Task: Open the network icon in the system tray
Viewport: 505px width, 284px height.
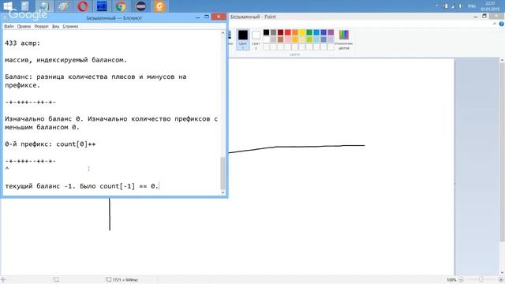Action: tap(453, 6)
